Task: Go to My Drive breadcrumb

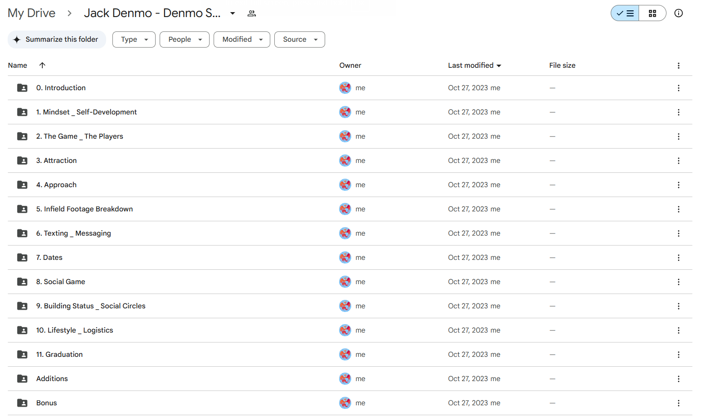Action: tap(31, 13)
